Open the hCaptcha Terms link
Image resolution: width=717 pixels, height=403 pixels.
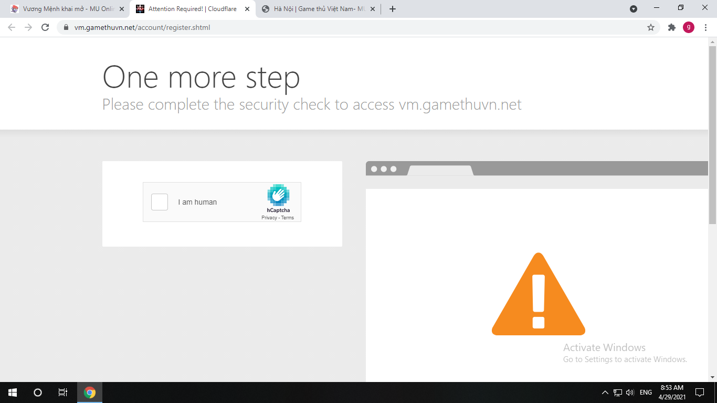[x=288, y=218]
